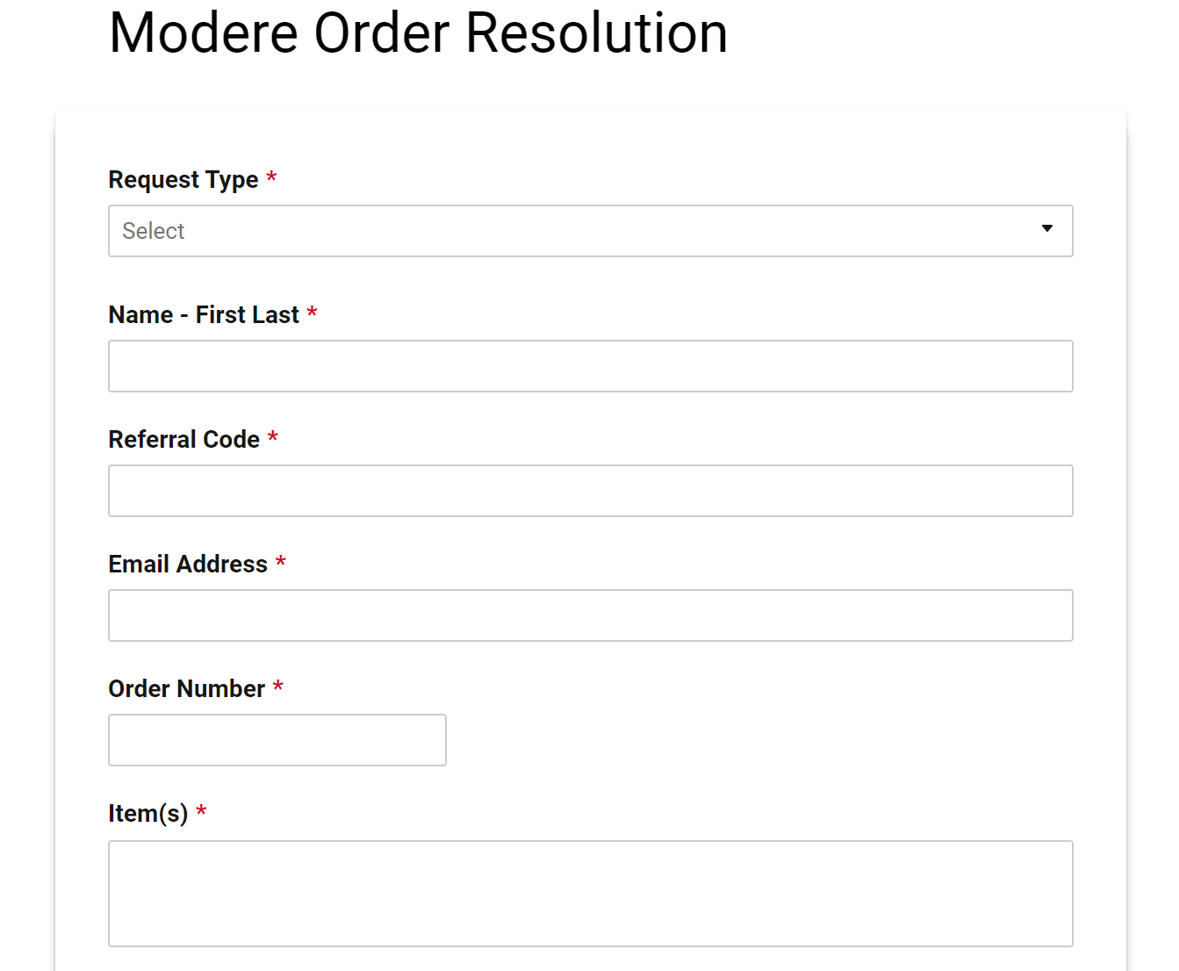Focus the Name - First Last field
1179x971 pixels.
point(590,366)
